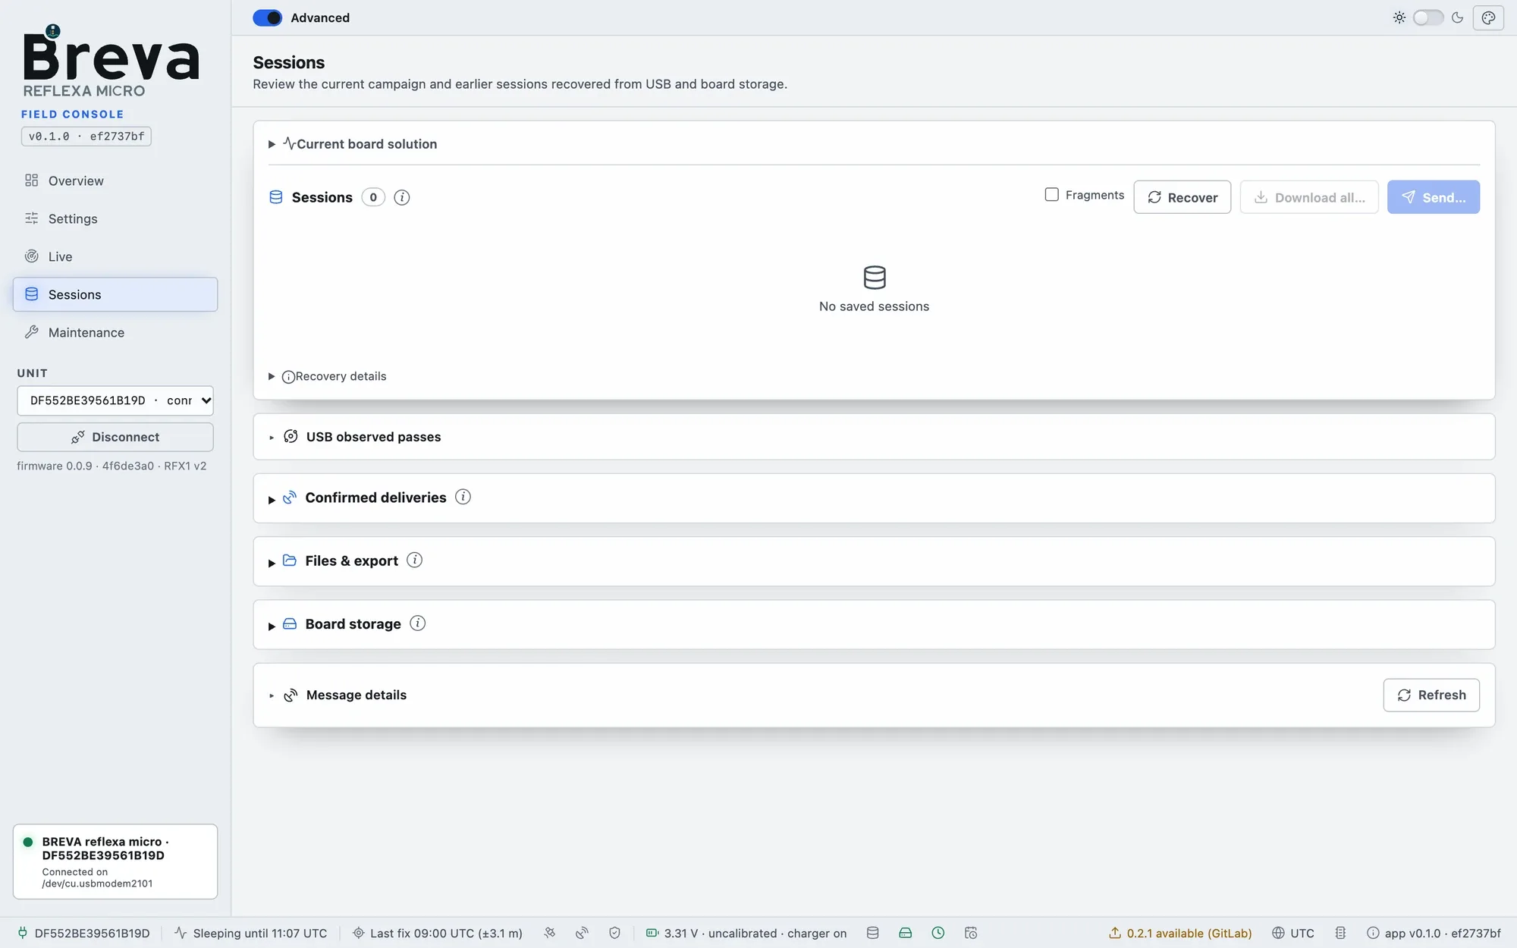Image resolution: width=1517 pixels, height=948 pixels.
Task: Click the green storage drive icon in the status bar
Action: [906, 933]
